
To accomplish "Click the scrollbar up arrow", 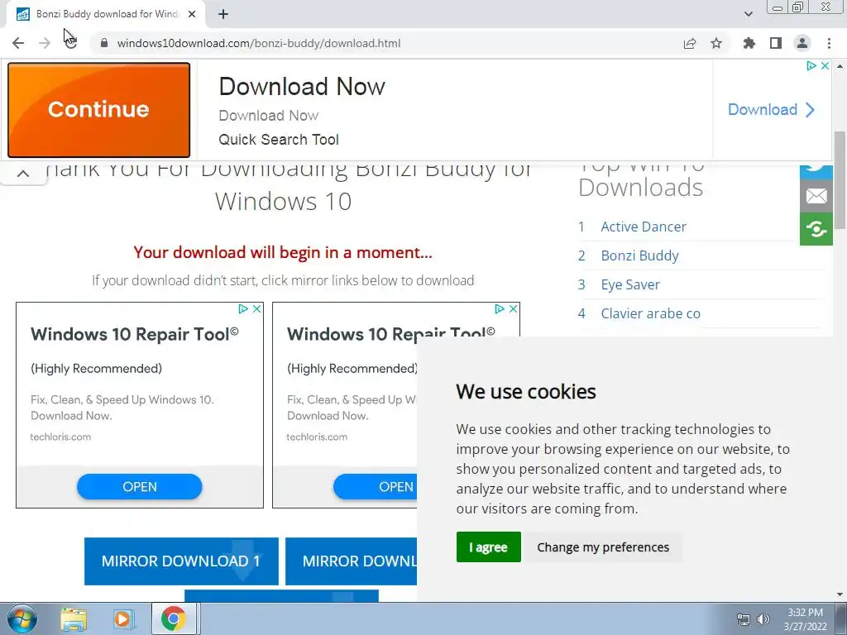I will [840, 66].
